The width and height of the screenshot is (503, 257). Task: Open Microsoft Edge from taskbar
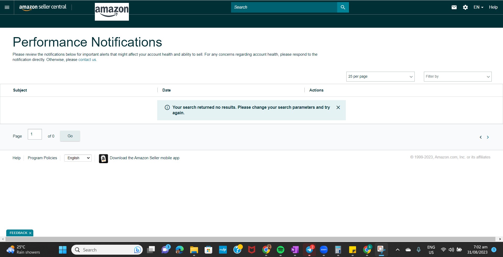(180, 250)
